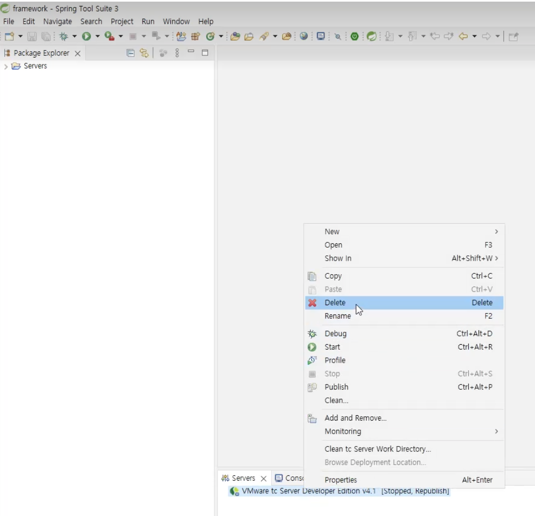Choose Add and Remove... in context menu

coord(404,418)
